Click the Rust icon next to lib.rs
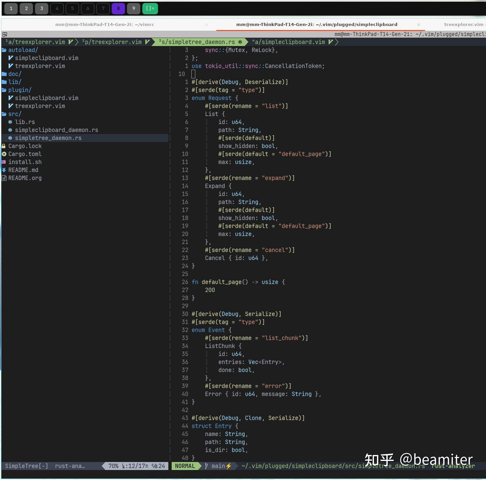This screenshot has width=486, height=480. 10,122
